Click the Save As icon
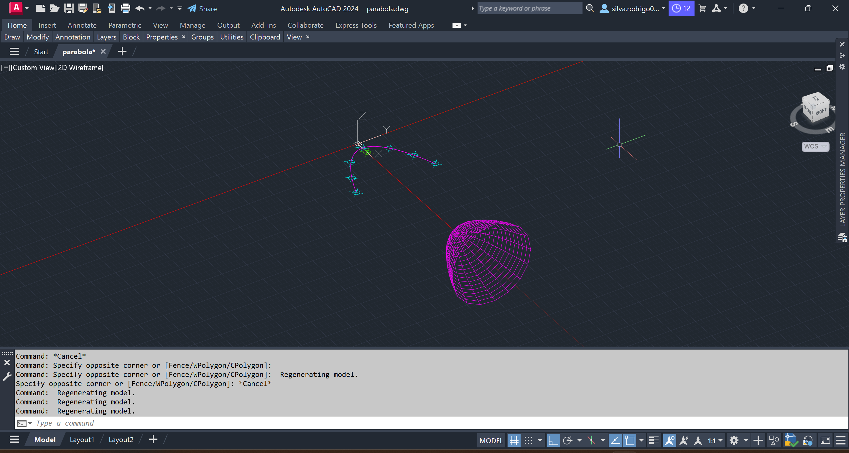 [x=83, y=8]
